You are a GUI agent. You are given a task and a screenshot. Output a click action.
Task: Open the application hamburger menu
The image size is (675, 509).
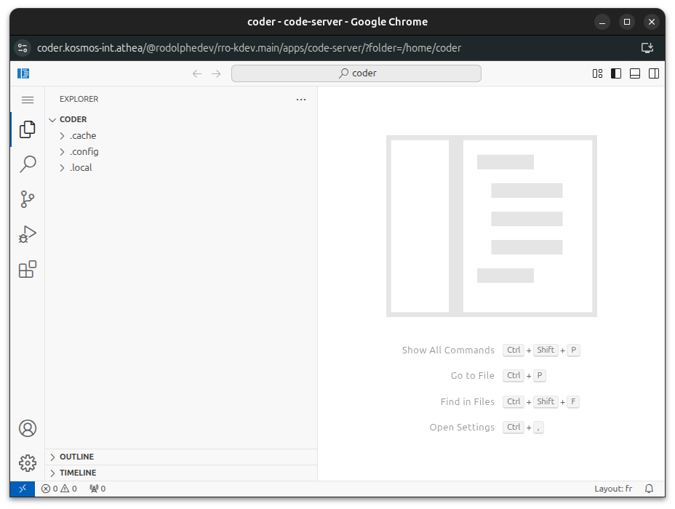pyautogui.click(x=28, y=100)
